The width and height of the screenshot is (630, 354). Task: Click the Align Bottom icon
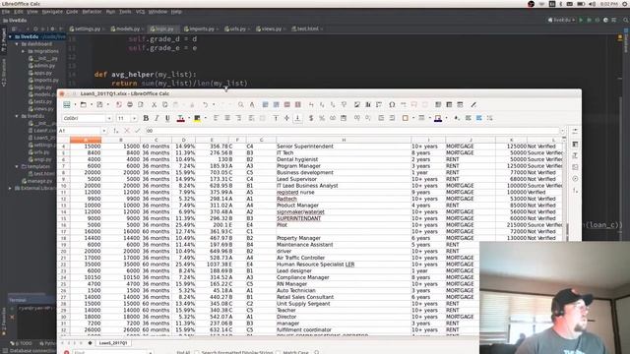pyautogui.click(x=297, y=118)
